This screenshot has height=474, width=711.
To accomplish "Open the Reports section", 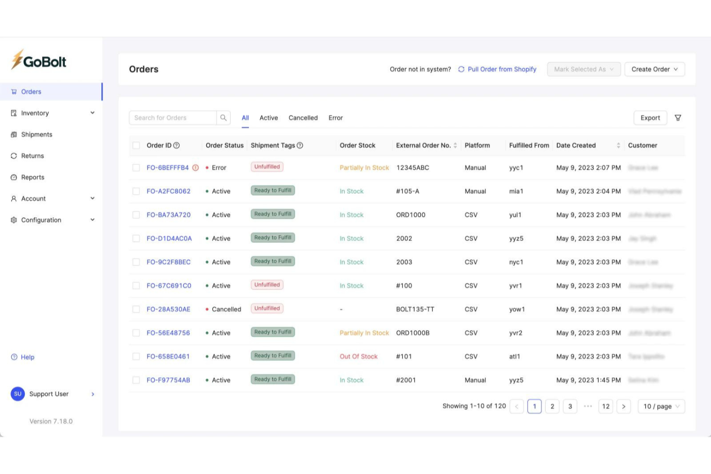I will pyautogui.click(x=33, y=177).
